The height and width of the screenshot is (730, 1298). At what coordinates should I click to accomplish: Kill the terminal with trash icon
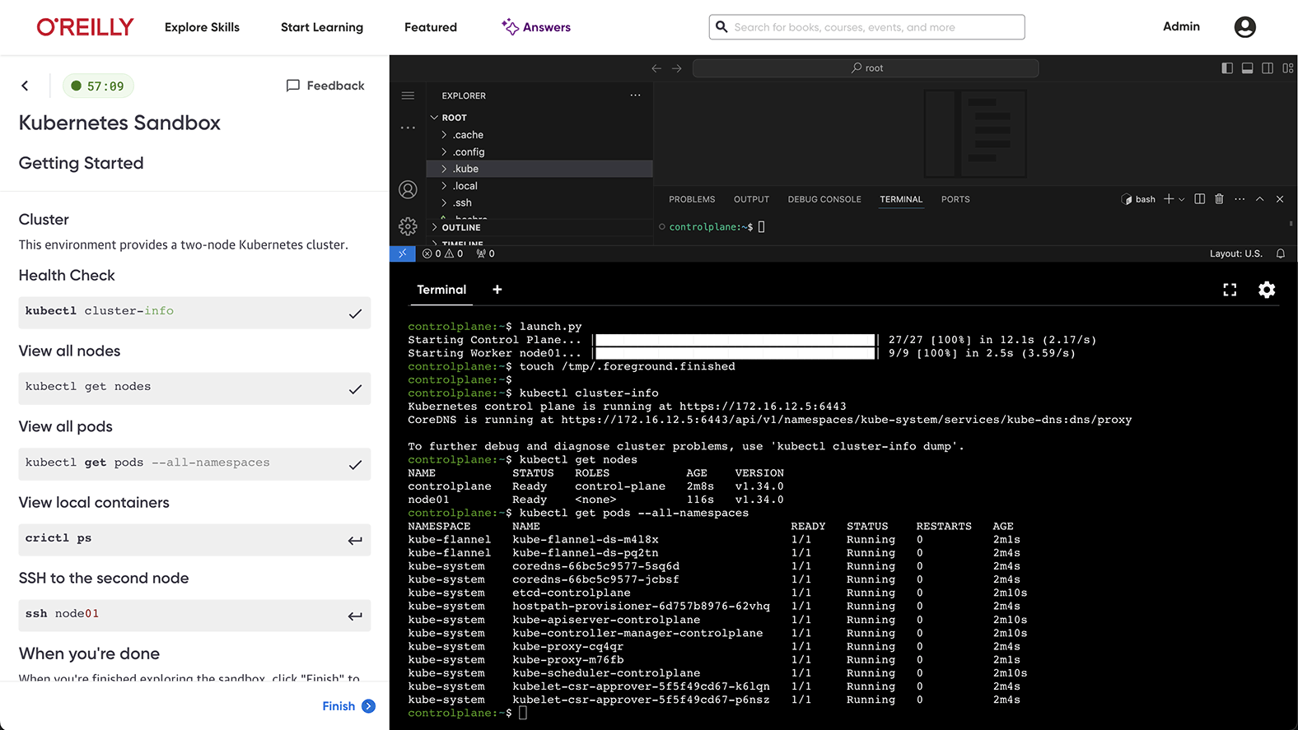[1220, 199]
